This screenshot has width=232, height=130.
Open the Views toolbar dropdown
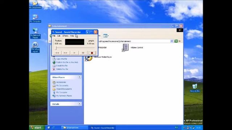tap(106, 36)
